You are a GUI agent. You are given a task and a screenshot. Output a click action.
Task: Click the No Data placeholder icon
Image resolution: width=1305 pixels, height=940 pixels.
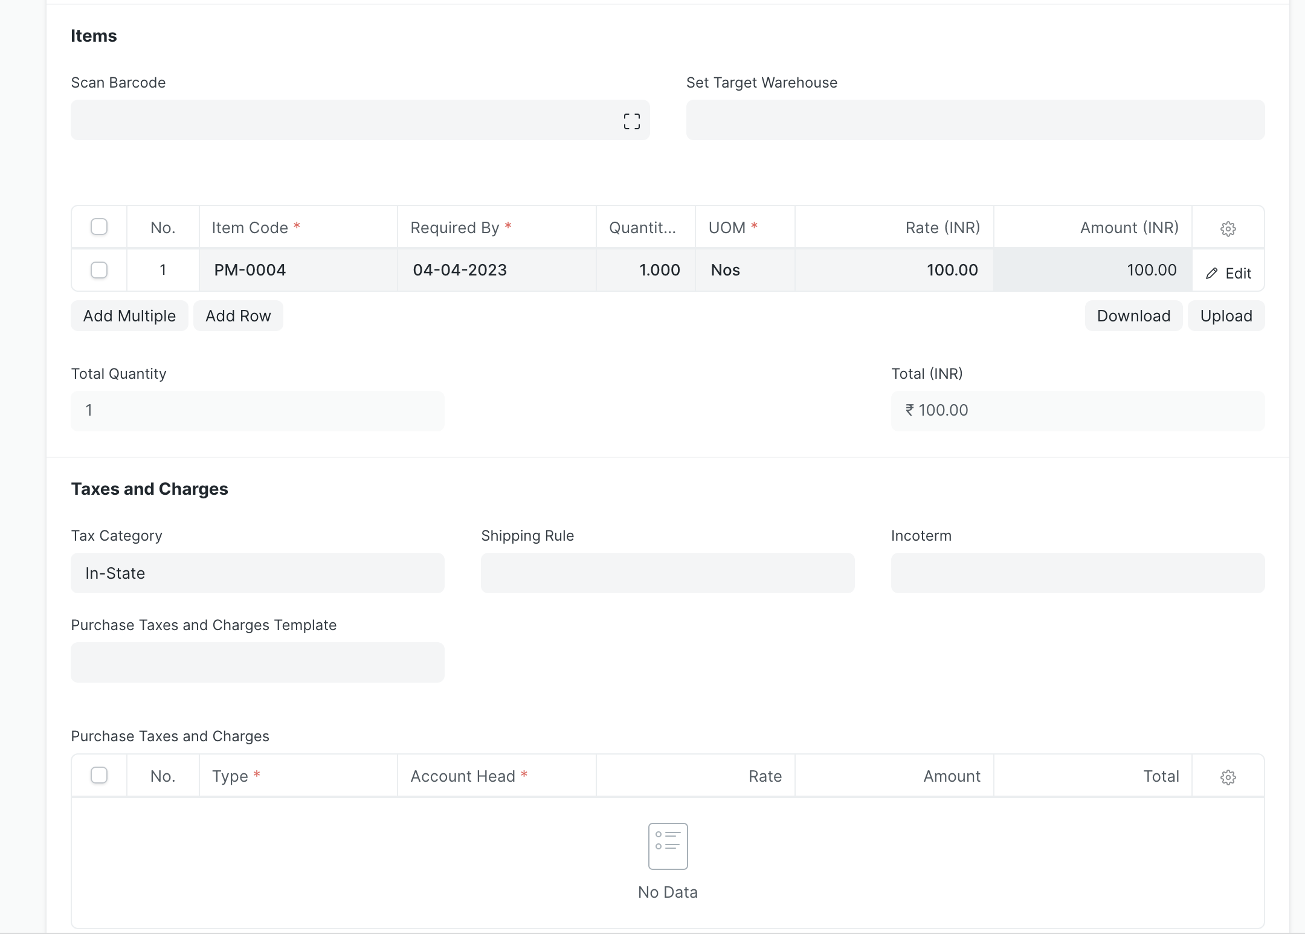pos(668,846)
